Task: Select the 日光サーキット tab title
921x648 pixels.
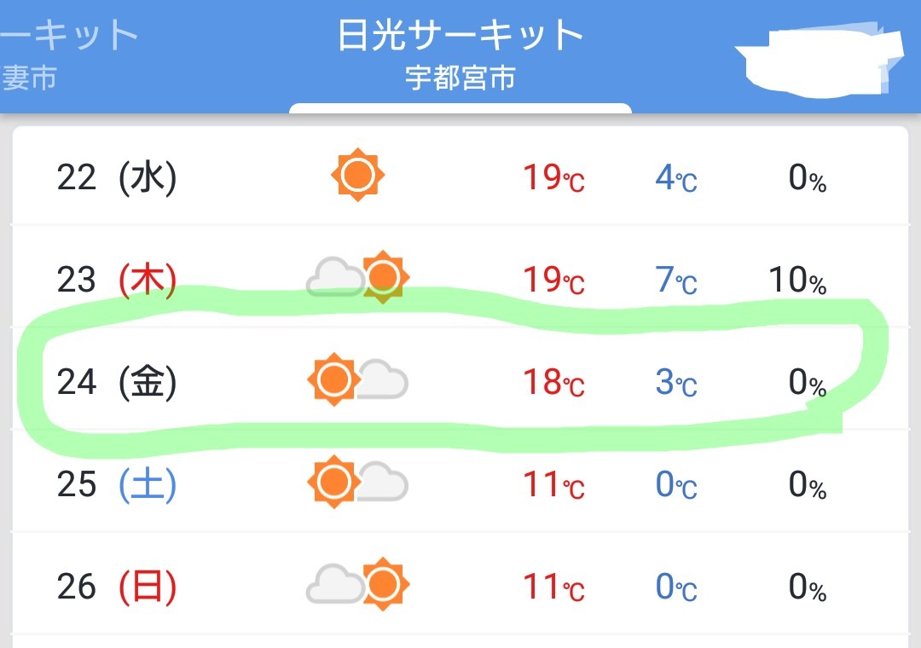Action: point(460,35)
